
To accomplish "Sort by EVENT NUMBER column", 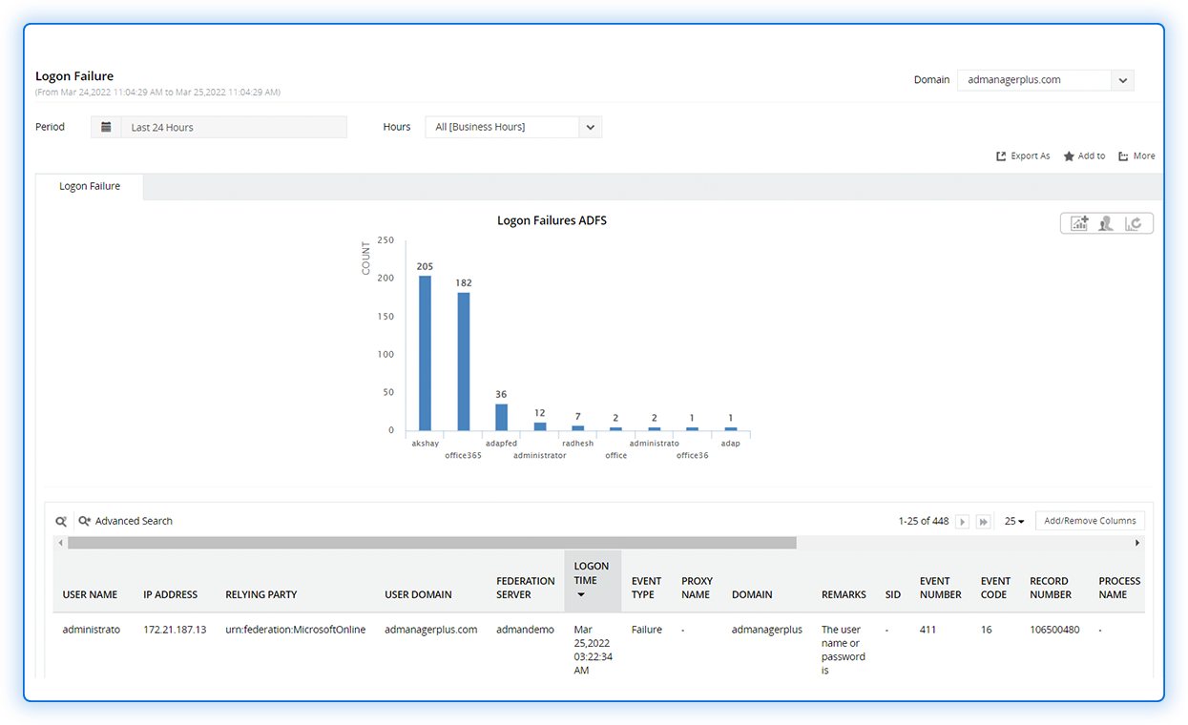I will point(940,588).
